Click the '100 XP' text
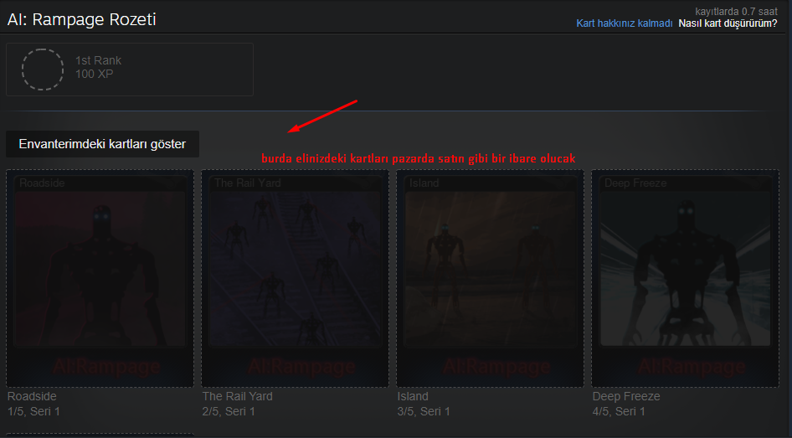 pos(94,74)
